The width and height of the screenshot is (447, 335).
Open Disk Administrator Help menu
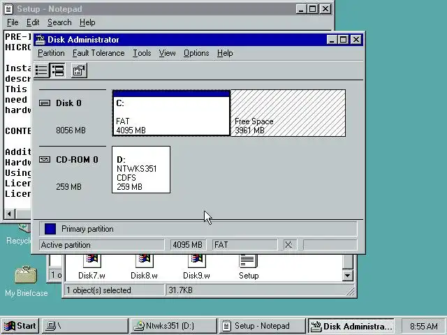pos(225,53)
